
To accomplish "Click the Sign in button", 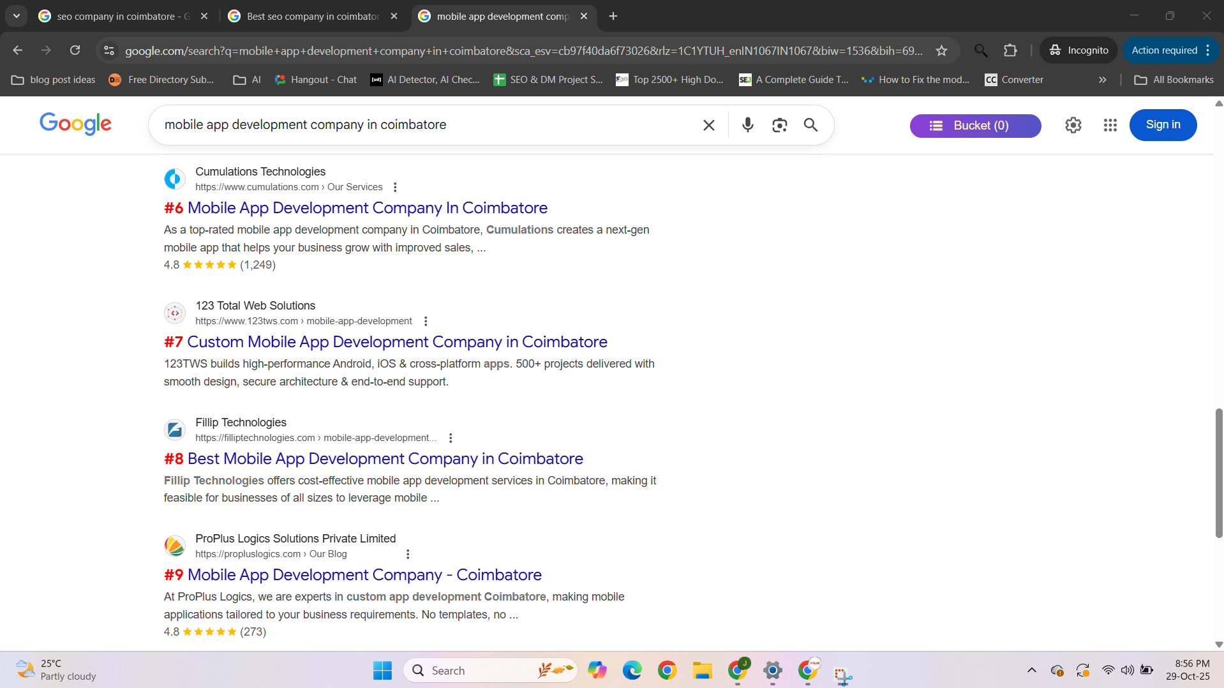I will pos(1162,125).
